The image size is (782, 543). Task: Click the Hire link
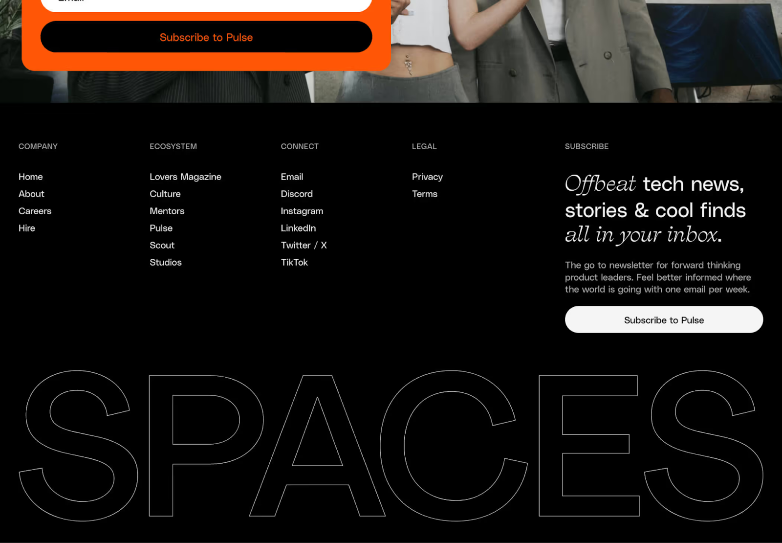[27, 228]
